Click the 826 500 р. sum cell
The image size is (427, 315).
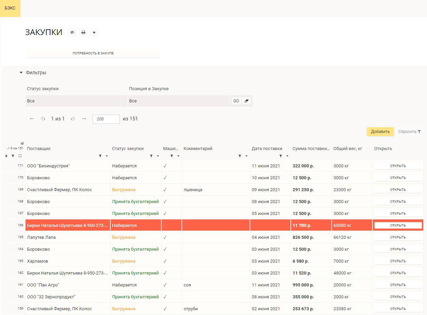pyautogui.click(x=311, y=237)
